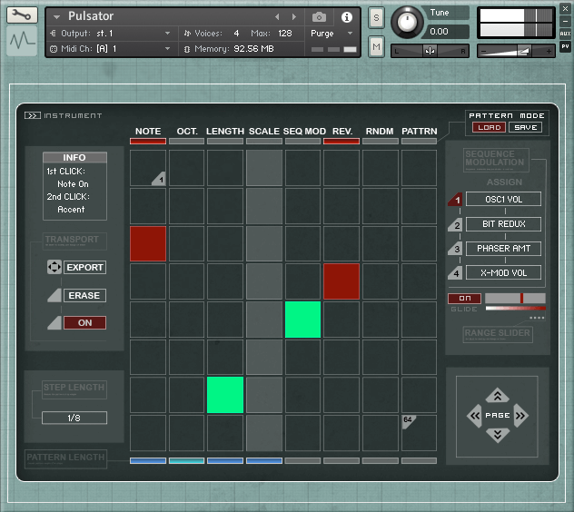Click the wrench edit icon

(x=22, y=15)
